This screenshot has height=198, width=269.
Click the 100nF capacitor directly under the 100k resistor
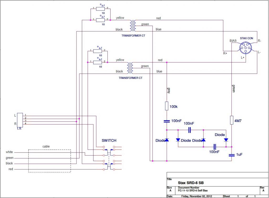click(167, 121)
